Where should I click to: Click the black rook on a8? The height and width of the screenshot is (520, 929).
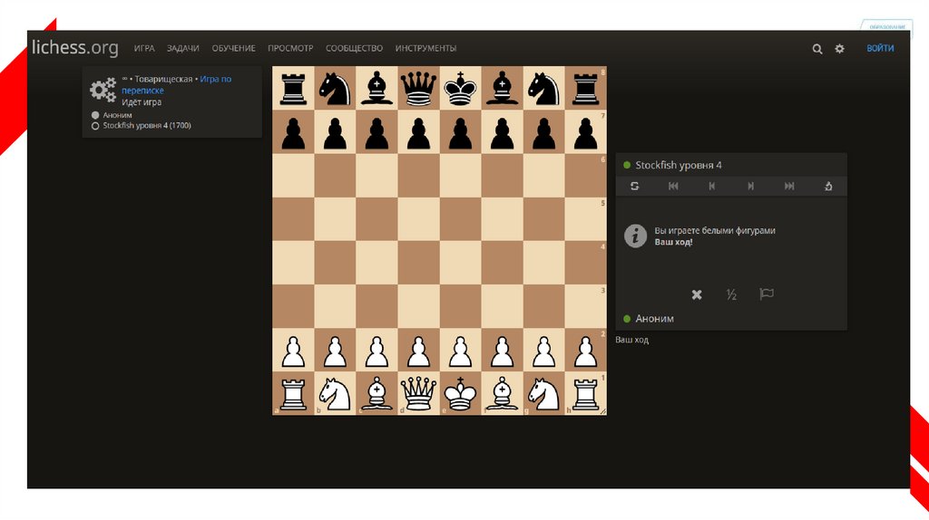[293, 88]
